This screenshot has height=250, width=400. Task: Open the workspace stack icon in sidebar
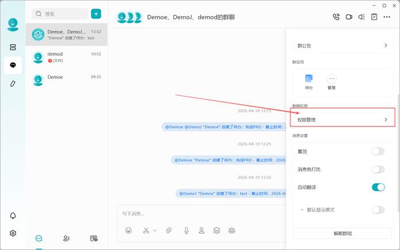[13, 47]
